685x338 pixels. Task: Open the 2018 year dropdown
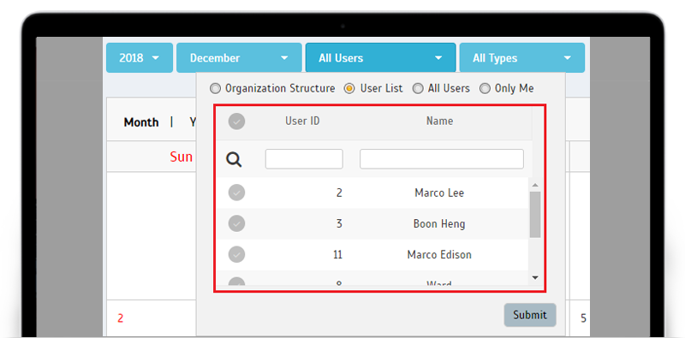click(140, 57)
